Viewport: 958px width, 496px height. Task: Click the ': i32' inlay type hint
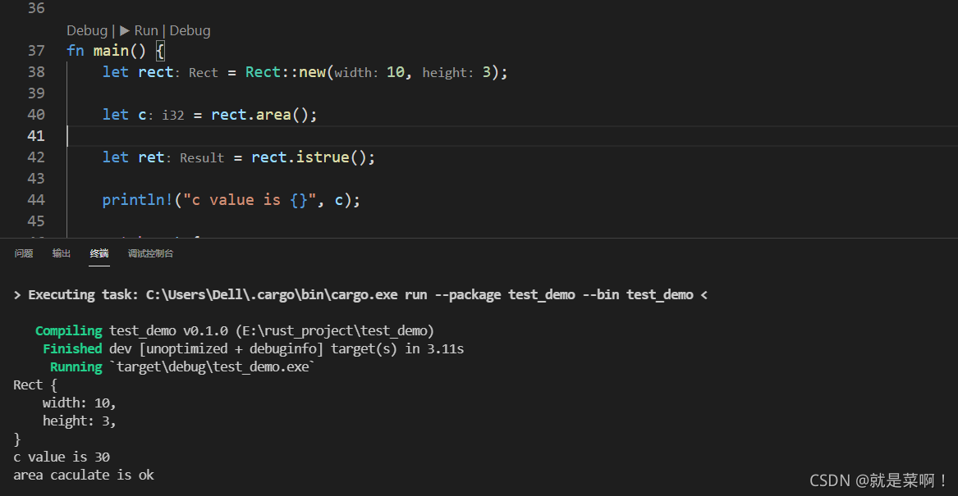click(166, 116)
